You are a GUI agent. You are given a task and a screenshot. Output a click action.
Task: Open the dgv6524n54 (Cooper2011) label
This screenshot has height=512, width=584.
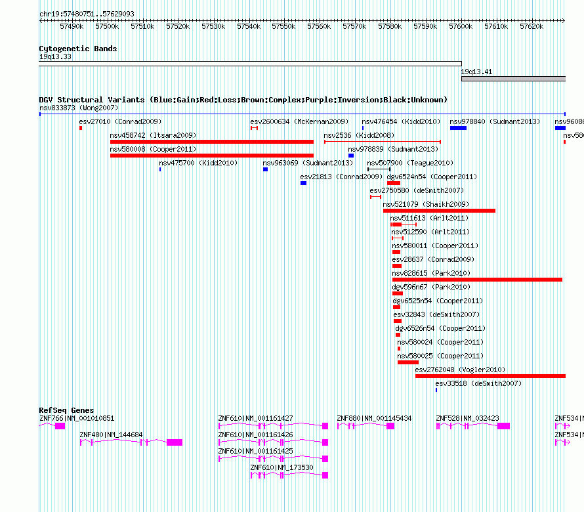432,177
